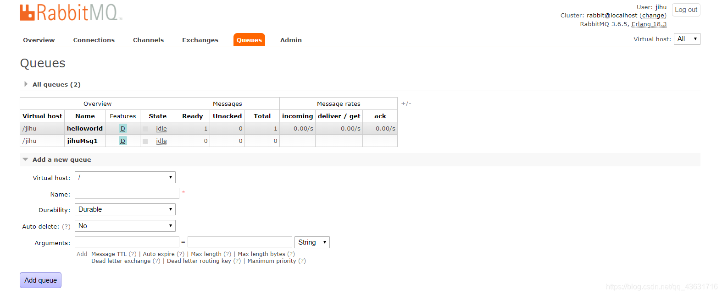Click the Erlang 18.3 version text
This screenshot has height=295, width=722.
(649, 24)
